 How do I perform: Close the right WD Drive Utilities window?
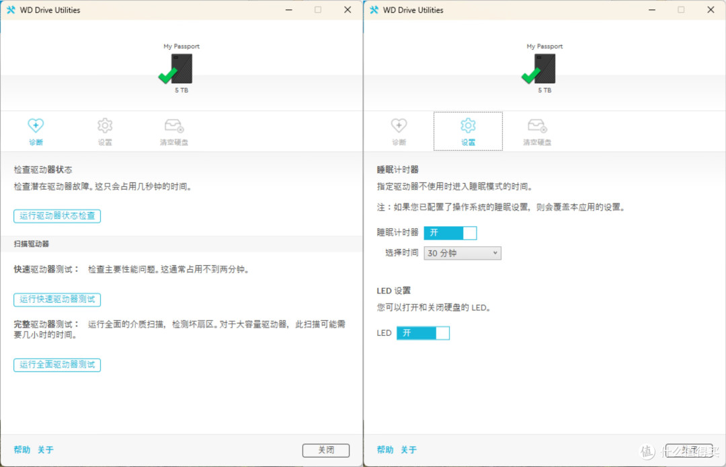711,9
